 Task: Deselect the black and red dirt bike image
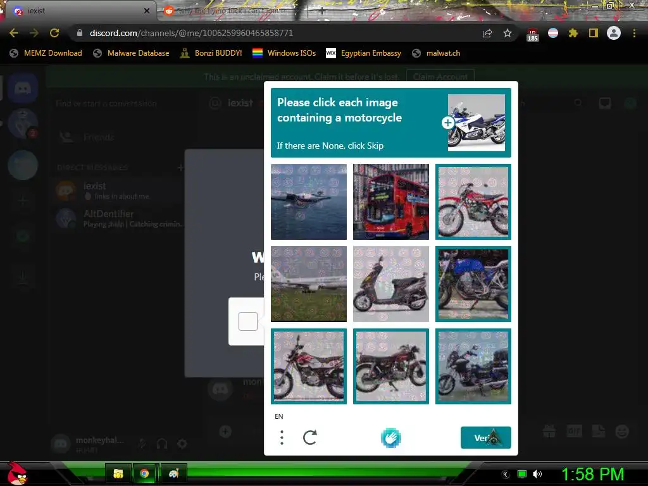click(x=309, y=366)
